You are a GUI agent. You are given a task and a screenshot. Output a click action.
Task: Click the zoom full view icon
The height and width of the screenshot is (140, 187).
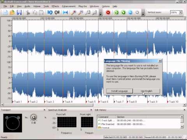point(95,12)
